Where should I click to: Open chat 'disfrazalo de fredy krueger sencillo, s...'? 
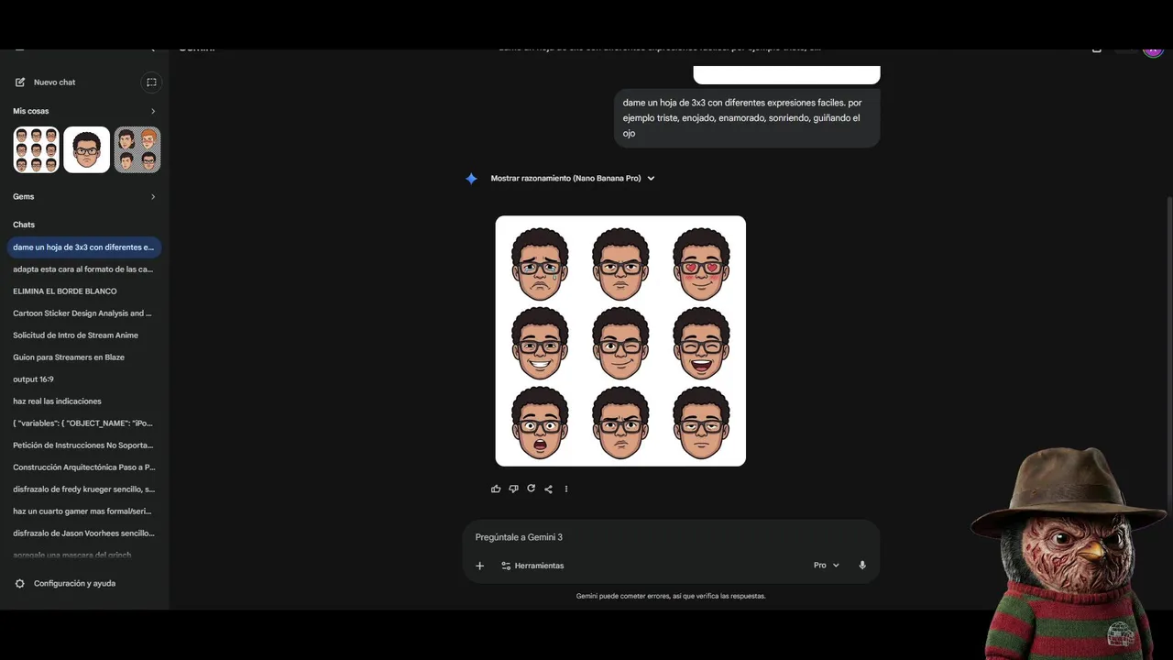[83, 489]
